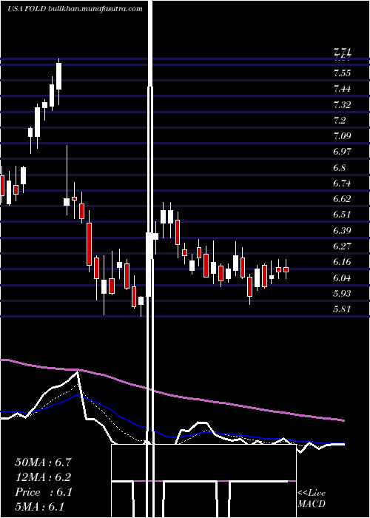
Task: Select the 6.27 price level label
Action: click(342, 246)
